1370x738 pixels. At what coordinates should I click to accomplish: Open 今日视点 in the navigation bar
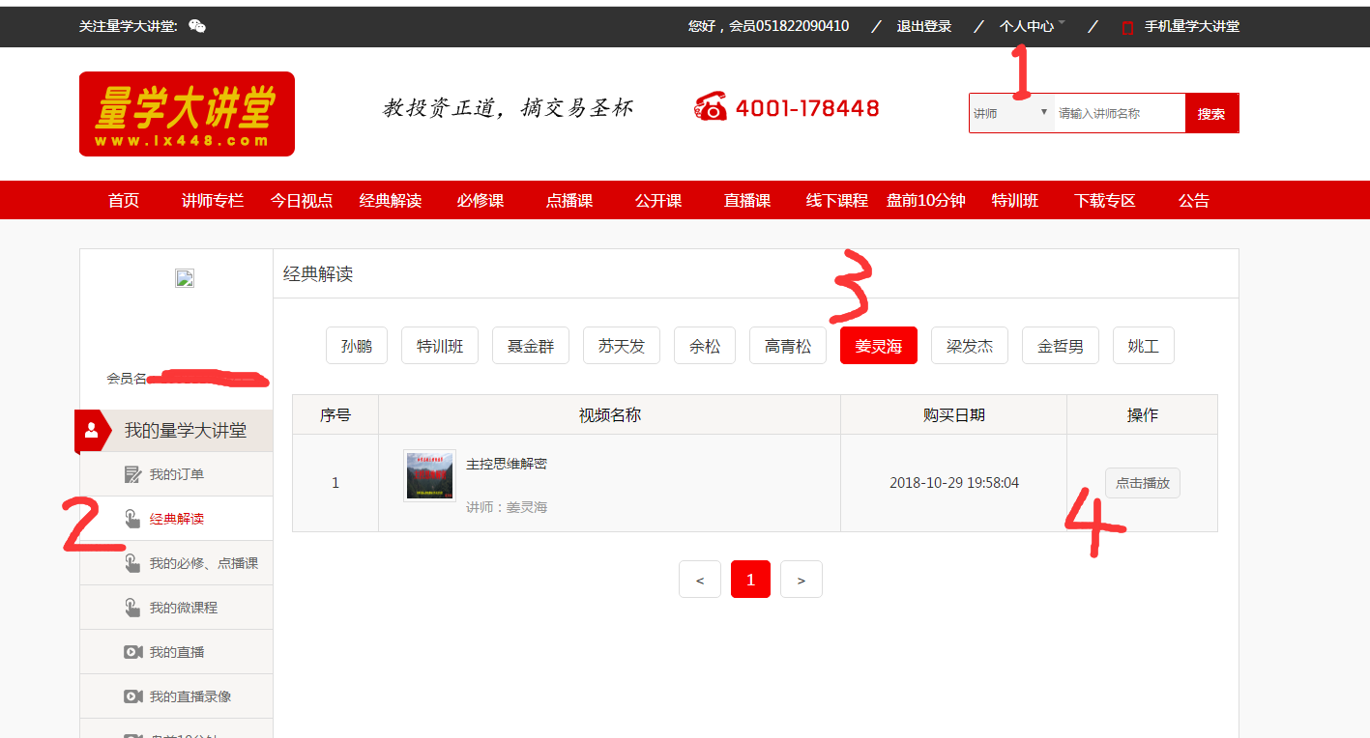pyautogui.click(x=302, y=200)
